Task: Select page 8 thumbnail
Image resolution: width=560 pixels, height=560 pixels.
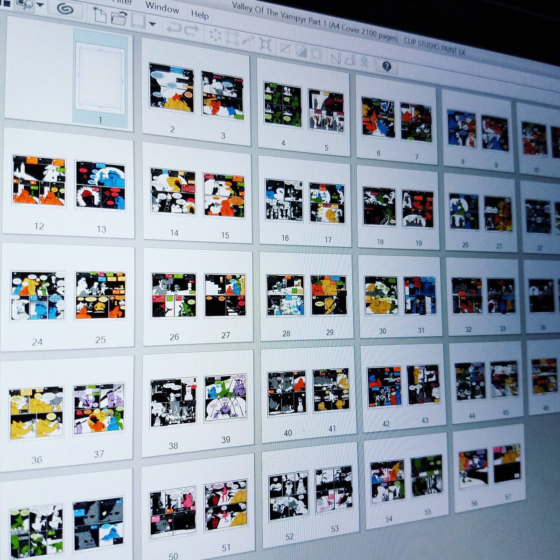Action: [461, 129]
